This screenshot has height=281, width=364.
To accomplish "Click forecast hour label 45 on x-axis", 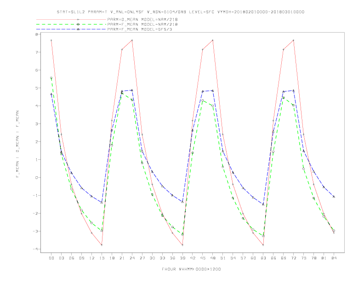I will tap(203, 258).
